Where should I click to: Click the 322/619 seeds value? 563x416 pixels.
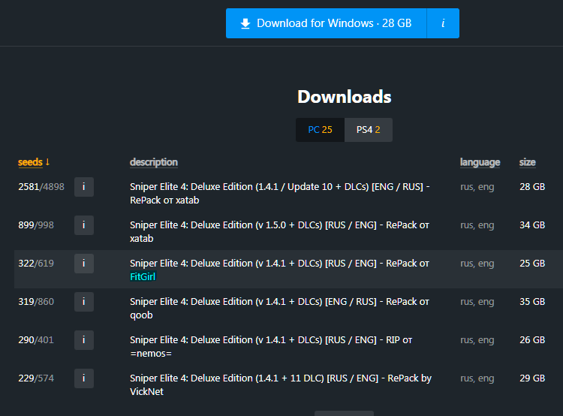click(x=36, y=264)
